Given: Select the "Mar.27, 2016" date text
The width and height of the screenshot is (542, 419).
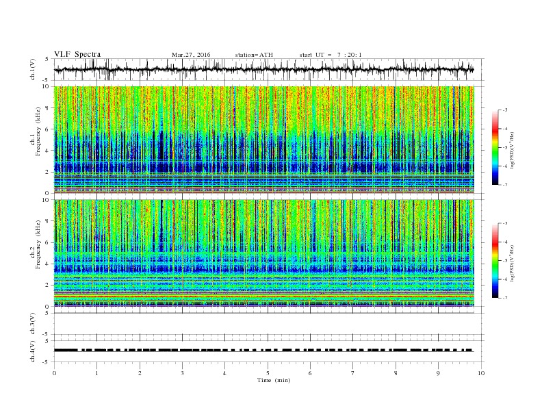Looking at the screenshot, I should point(191,55).
